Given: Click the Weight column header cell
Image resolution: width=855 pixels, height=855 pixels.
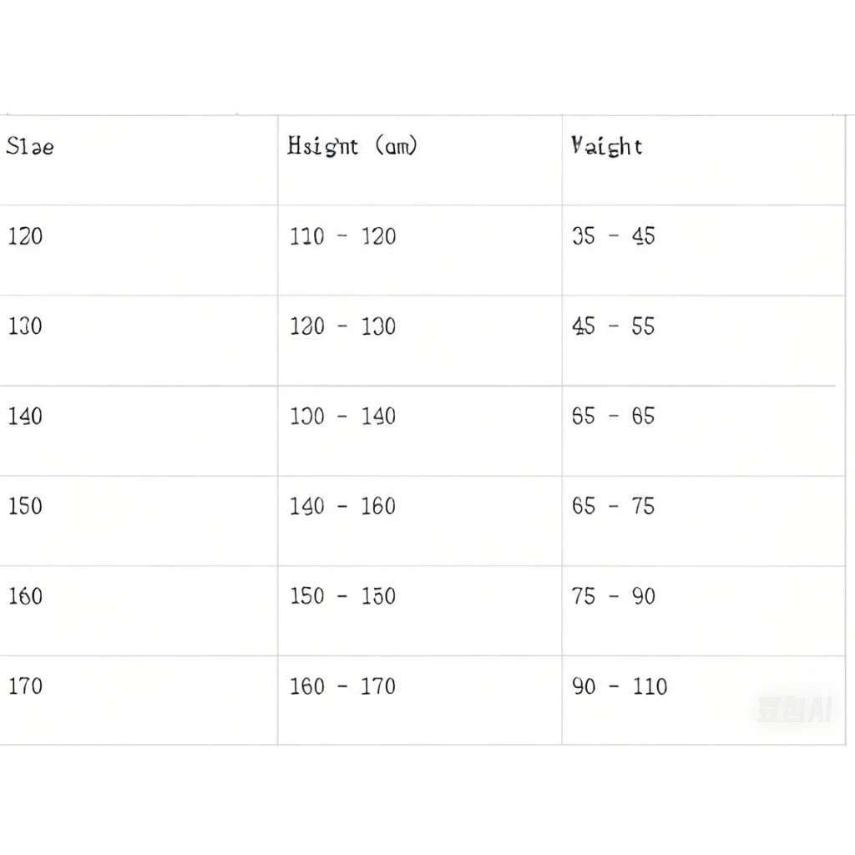Looking at the screenshot, I should (x=703, y=160).
